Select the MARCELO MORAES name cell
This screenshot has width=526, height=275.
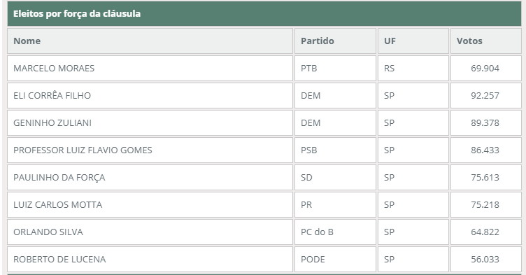click(150, 68)
